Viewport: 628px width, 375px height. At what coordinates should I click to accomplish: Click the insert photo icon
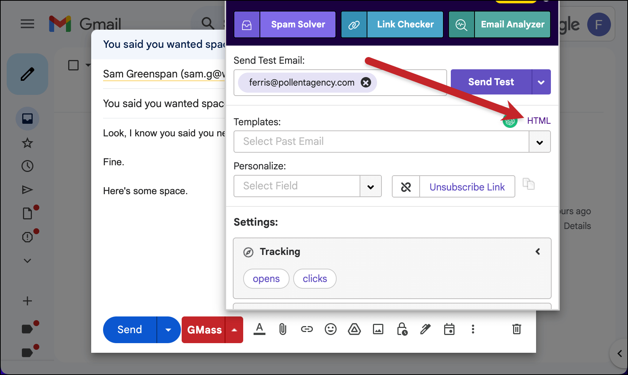pyautogui.click(x=378, y=329)
